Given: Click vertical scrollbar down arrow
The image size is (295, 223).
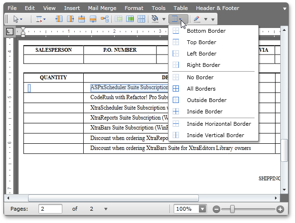Looking at the screenshot, I should 284,190.
